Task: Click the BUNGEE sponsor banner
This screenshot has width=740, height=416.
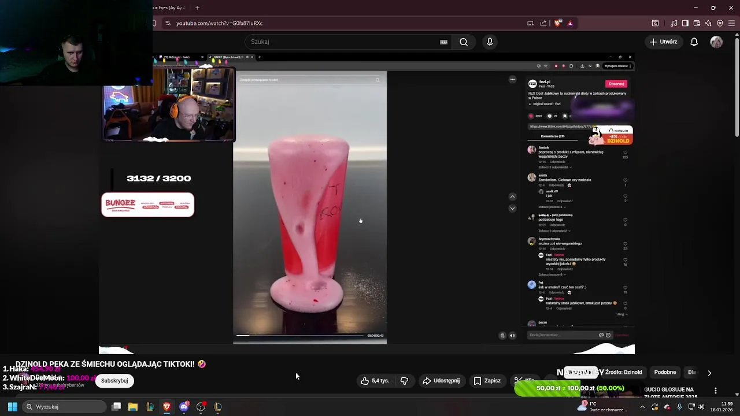Action: click(147, 205)
